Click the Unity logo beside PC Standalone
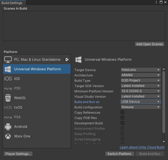168x160 pixels. (67, 60)
